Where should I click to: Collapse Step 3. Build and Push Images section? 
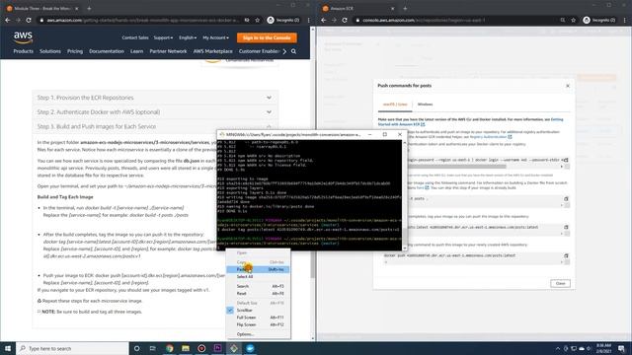coord(155,127)
